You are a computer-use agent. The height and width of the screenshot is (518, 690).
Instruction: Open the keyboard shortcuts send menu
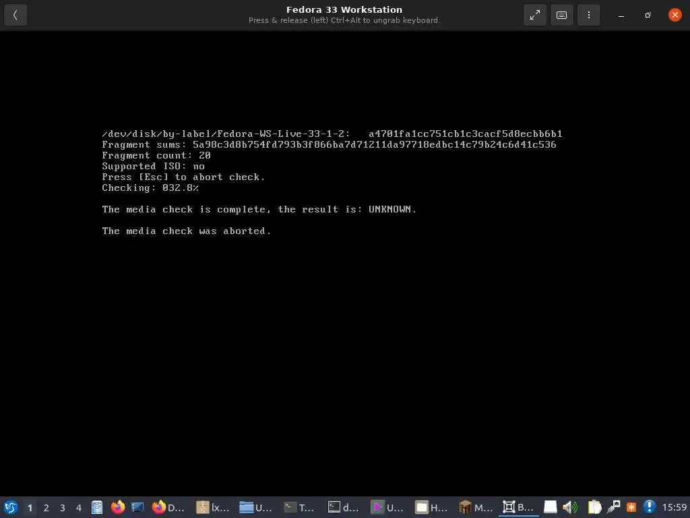point(561,15)
